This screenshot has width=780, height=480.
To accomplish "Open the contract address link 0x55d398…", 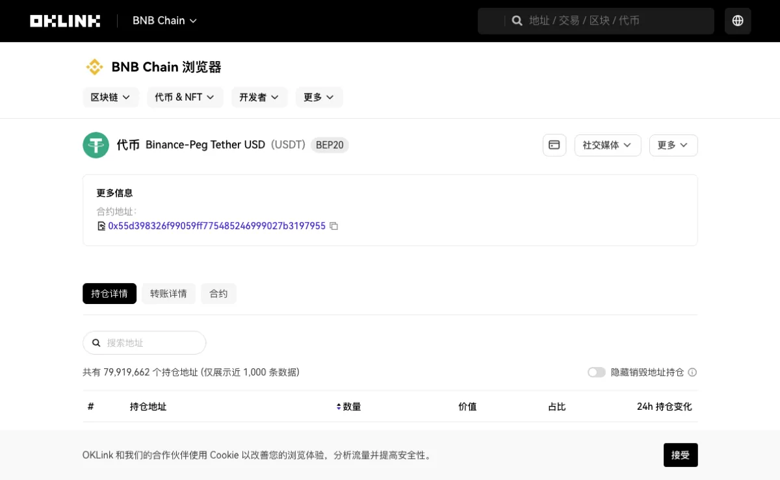I will click(216, 226).
